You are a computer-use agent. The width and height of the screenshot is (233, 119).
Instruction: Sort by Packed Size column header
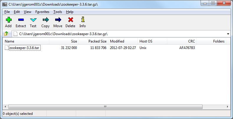coord(93,41)
